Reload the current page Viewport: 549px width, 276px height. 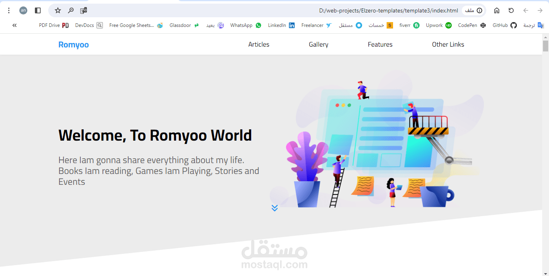pyautogui.click(x=511, y=10)
